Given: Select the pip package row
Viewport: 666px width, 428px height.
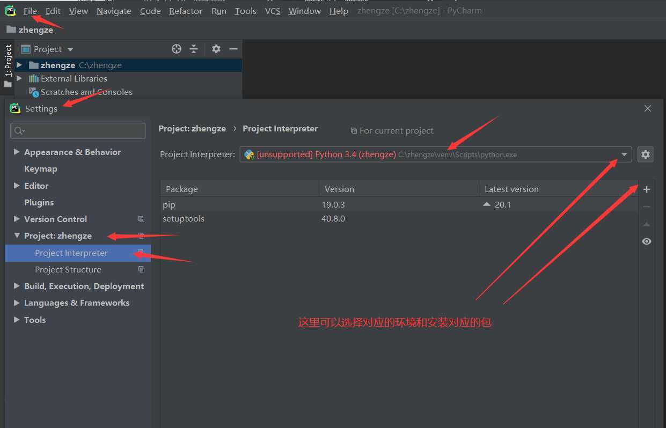Looking at the screenshot, I should pos(399,204).
